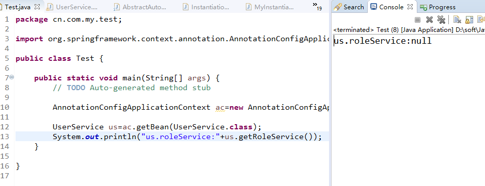
Task: Remove all terminated launches
Action: (x=441, y=20)
